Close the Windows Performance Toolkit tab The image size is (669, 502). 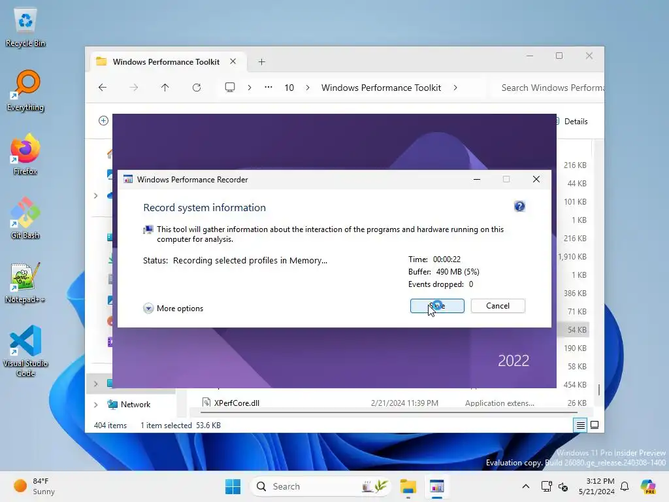pos(233,61)
